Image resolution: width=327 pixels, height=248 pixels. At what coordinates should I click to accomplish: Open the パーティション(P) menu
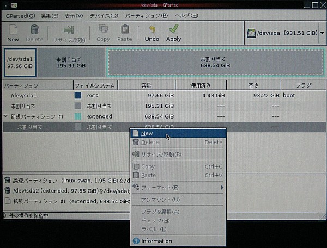(147, 16)
